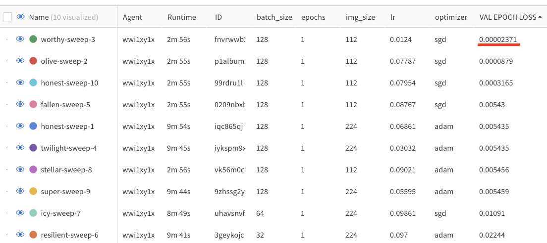Click the optimizer column header
Viewport: 547px width, 243px height.
(x=451, y=17)
